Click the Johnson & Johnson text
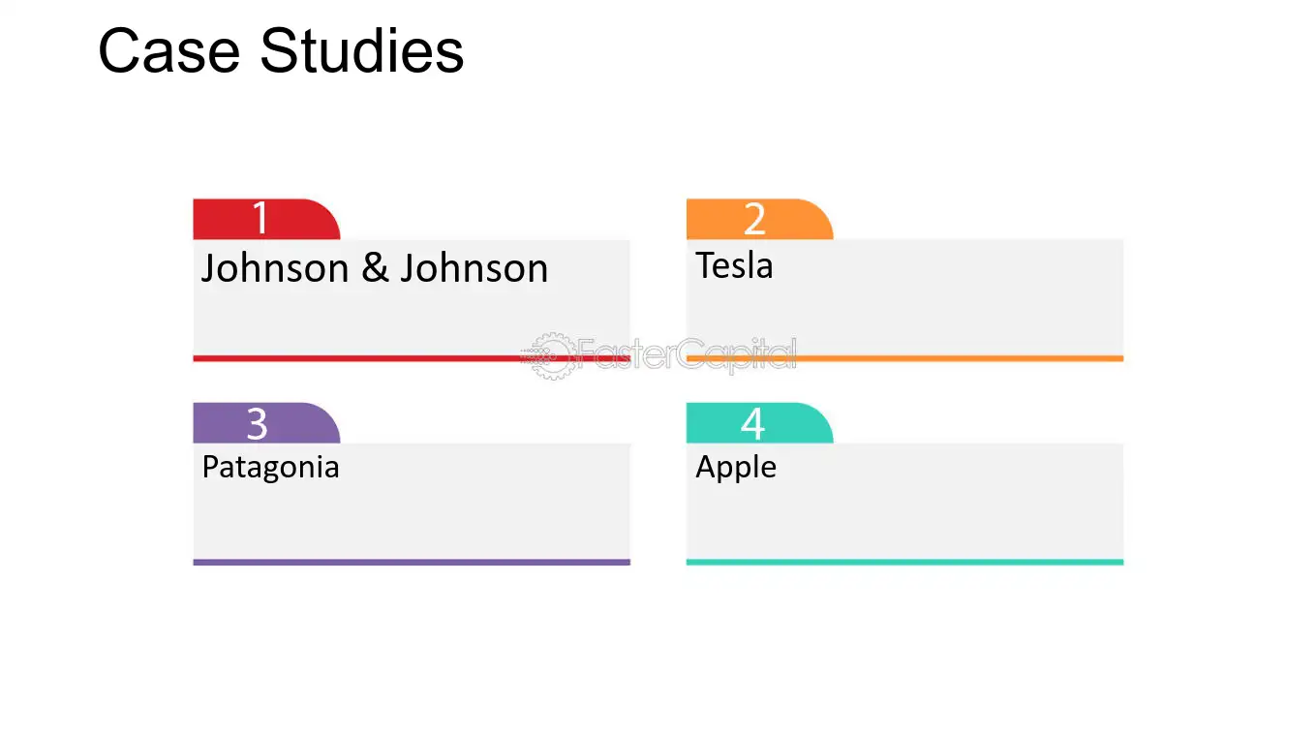The height and width of the screenshot is (735, 1316). click(374, 268)
